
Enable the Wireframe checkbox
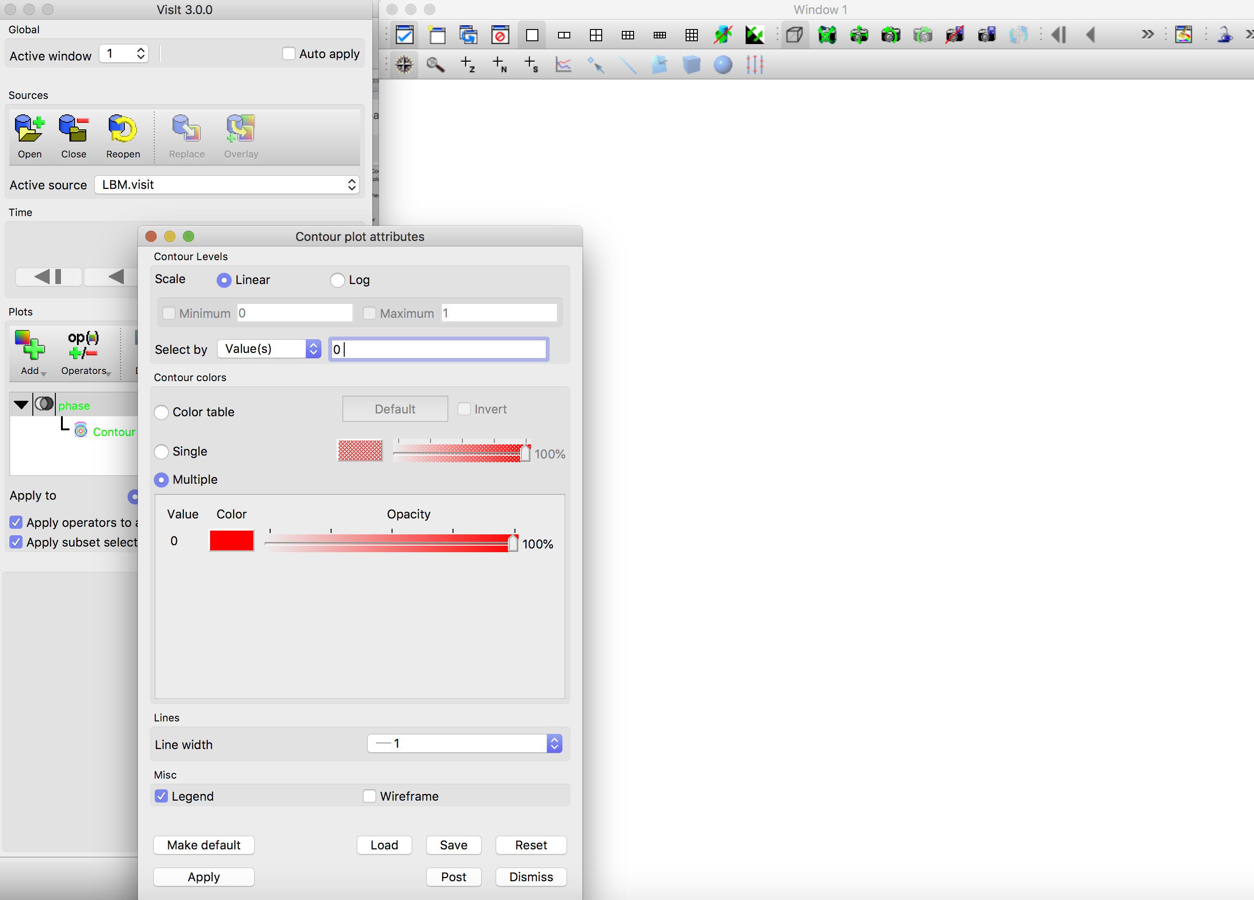[x=370, y=796]
